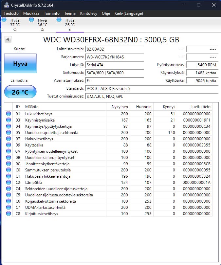
Task: Click status orb of Uudelleensijoitettuja sektoreita row
Action: coord(9,133)
